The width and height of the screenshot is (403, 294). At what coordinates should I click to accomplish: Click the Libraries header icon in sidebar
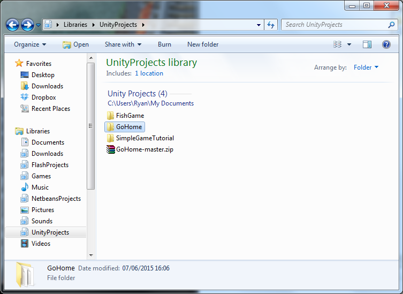click(19, 131)
